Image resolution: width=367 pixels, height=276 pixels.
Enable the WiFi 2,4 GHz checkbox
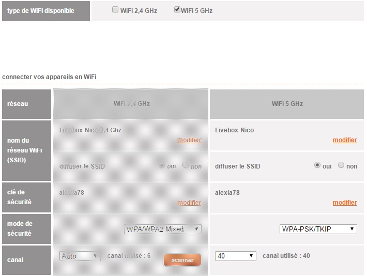(116, 10)
